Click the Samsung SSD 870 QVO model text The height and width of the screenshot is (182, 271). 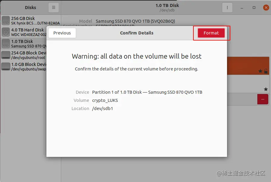click(x=135, y=21)
